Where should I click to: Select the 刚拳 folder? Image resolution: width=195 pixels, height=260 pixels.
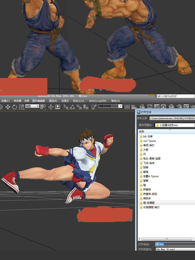coord(144,167)
